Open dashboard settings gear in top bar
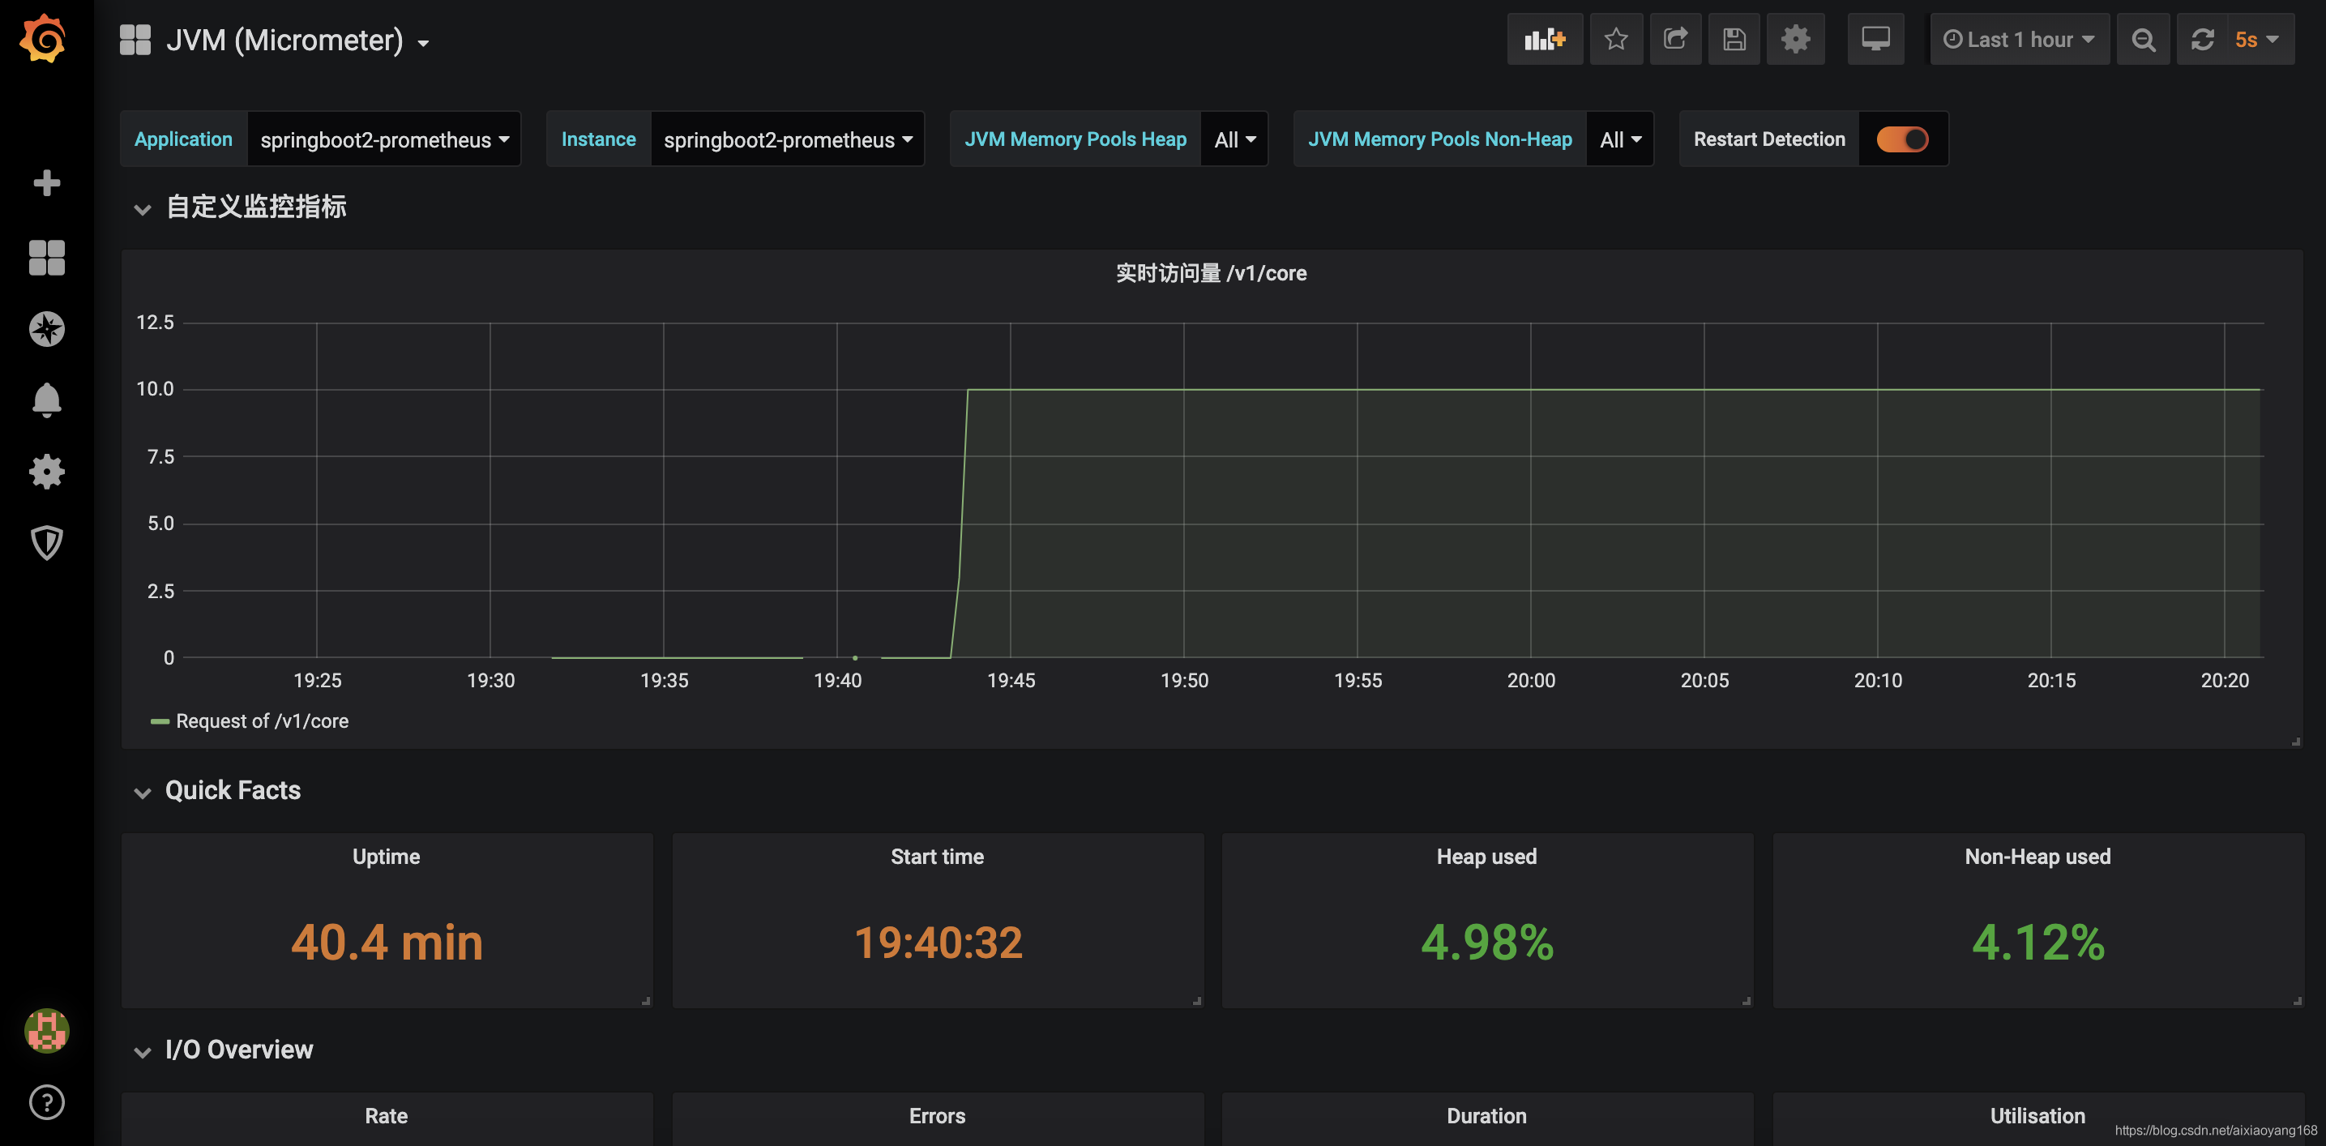This screenshot has width=2326, height=1146. click(1795, 39)
